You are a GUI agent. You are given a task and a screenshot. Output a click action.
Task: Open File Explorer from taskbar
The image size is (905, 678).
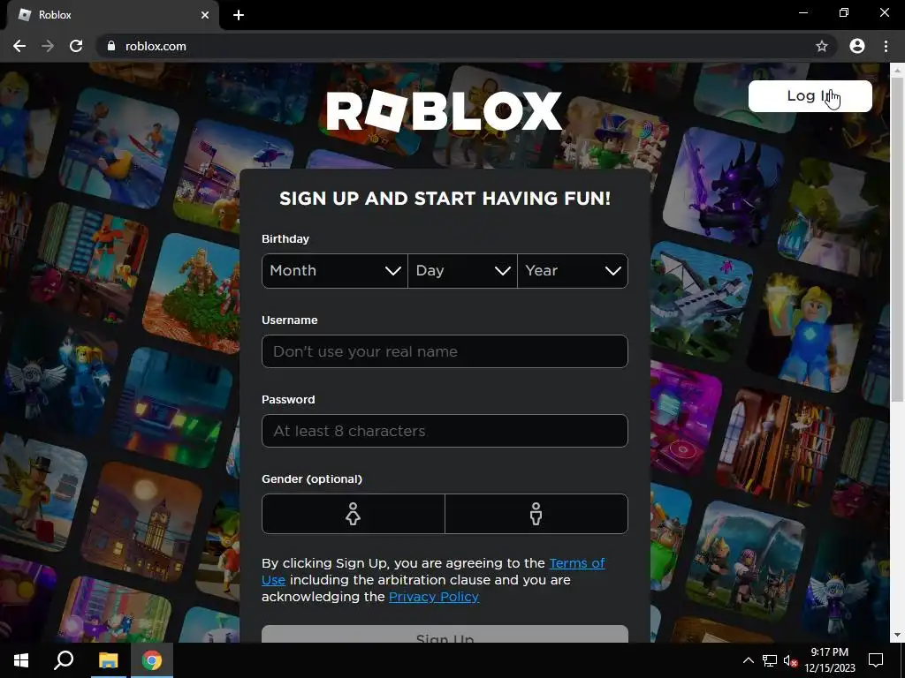(108, 660)
